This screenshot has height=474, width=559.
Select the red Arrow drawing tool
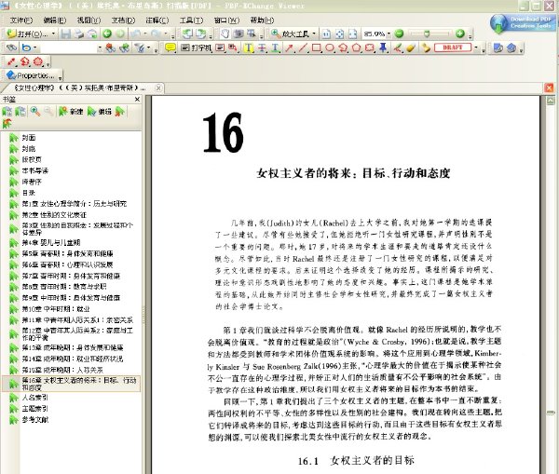pos(289,47)
